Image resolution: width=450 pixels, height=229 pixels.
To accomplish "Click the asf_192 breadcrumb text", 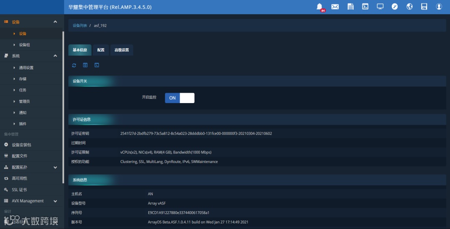I will tap(100, 25).
